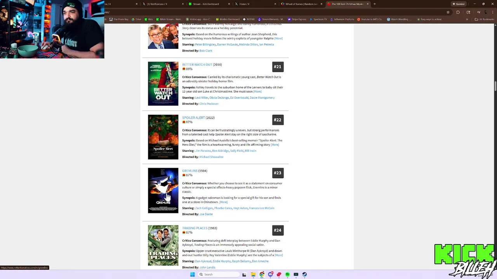
Task: Open Olivia DeJonge actor link
Action: pos(219,98)
